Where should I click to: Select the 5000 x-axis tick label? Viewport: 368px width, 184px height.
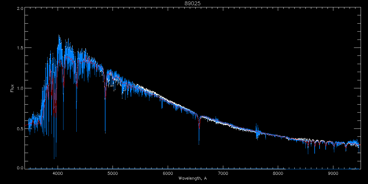coord(113,173)
